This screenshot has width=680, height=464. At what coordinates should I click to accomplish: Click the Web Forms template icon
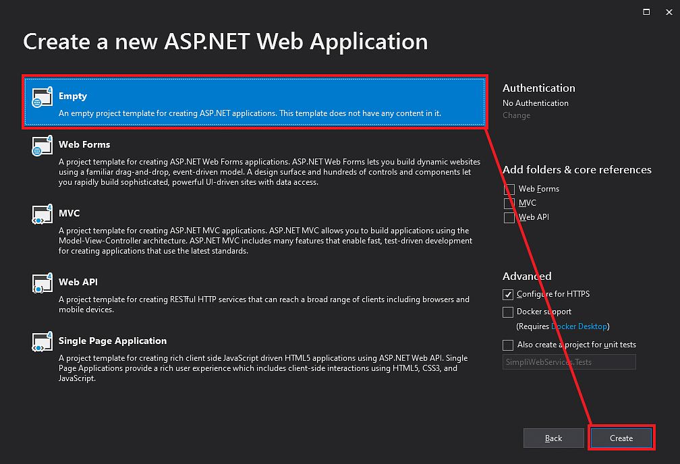pos(42,146)
